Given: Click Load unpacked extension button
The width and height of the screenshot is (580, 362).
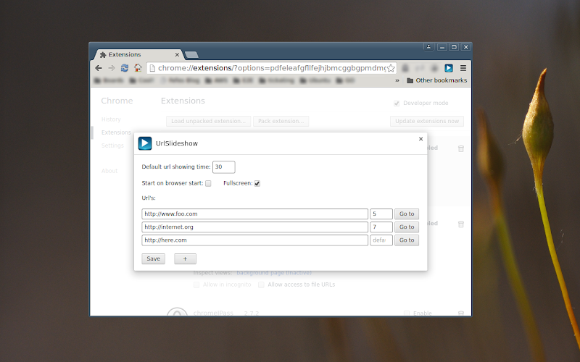Looking at the screenshot, I should (208, 121).
